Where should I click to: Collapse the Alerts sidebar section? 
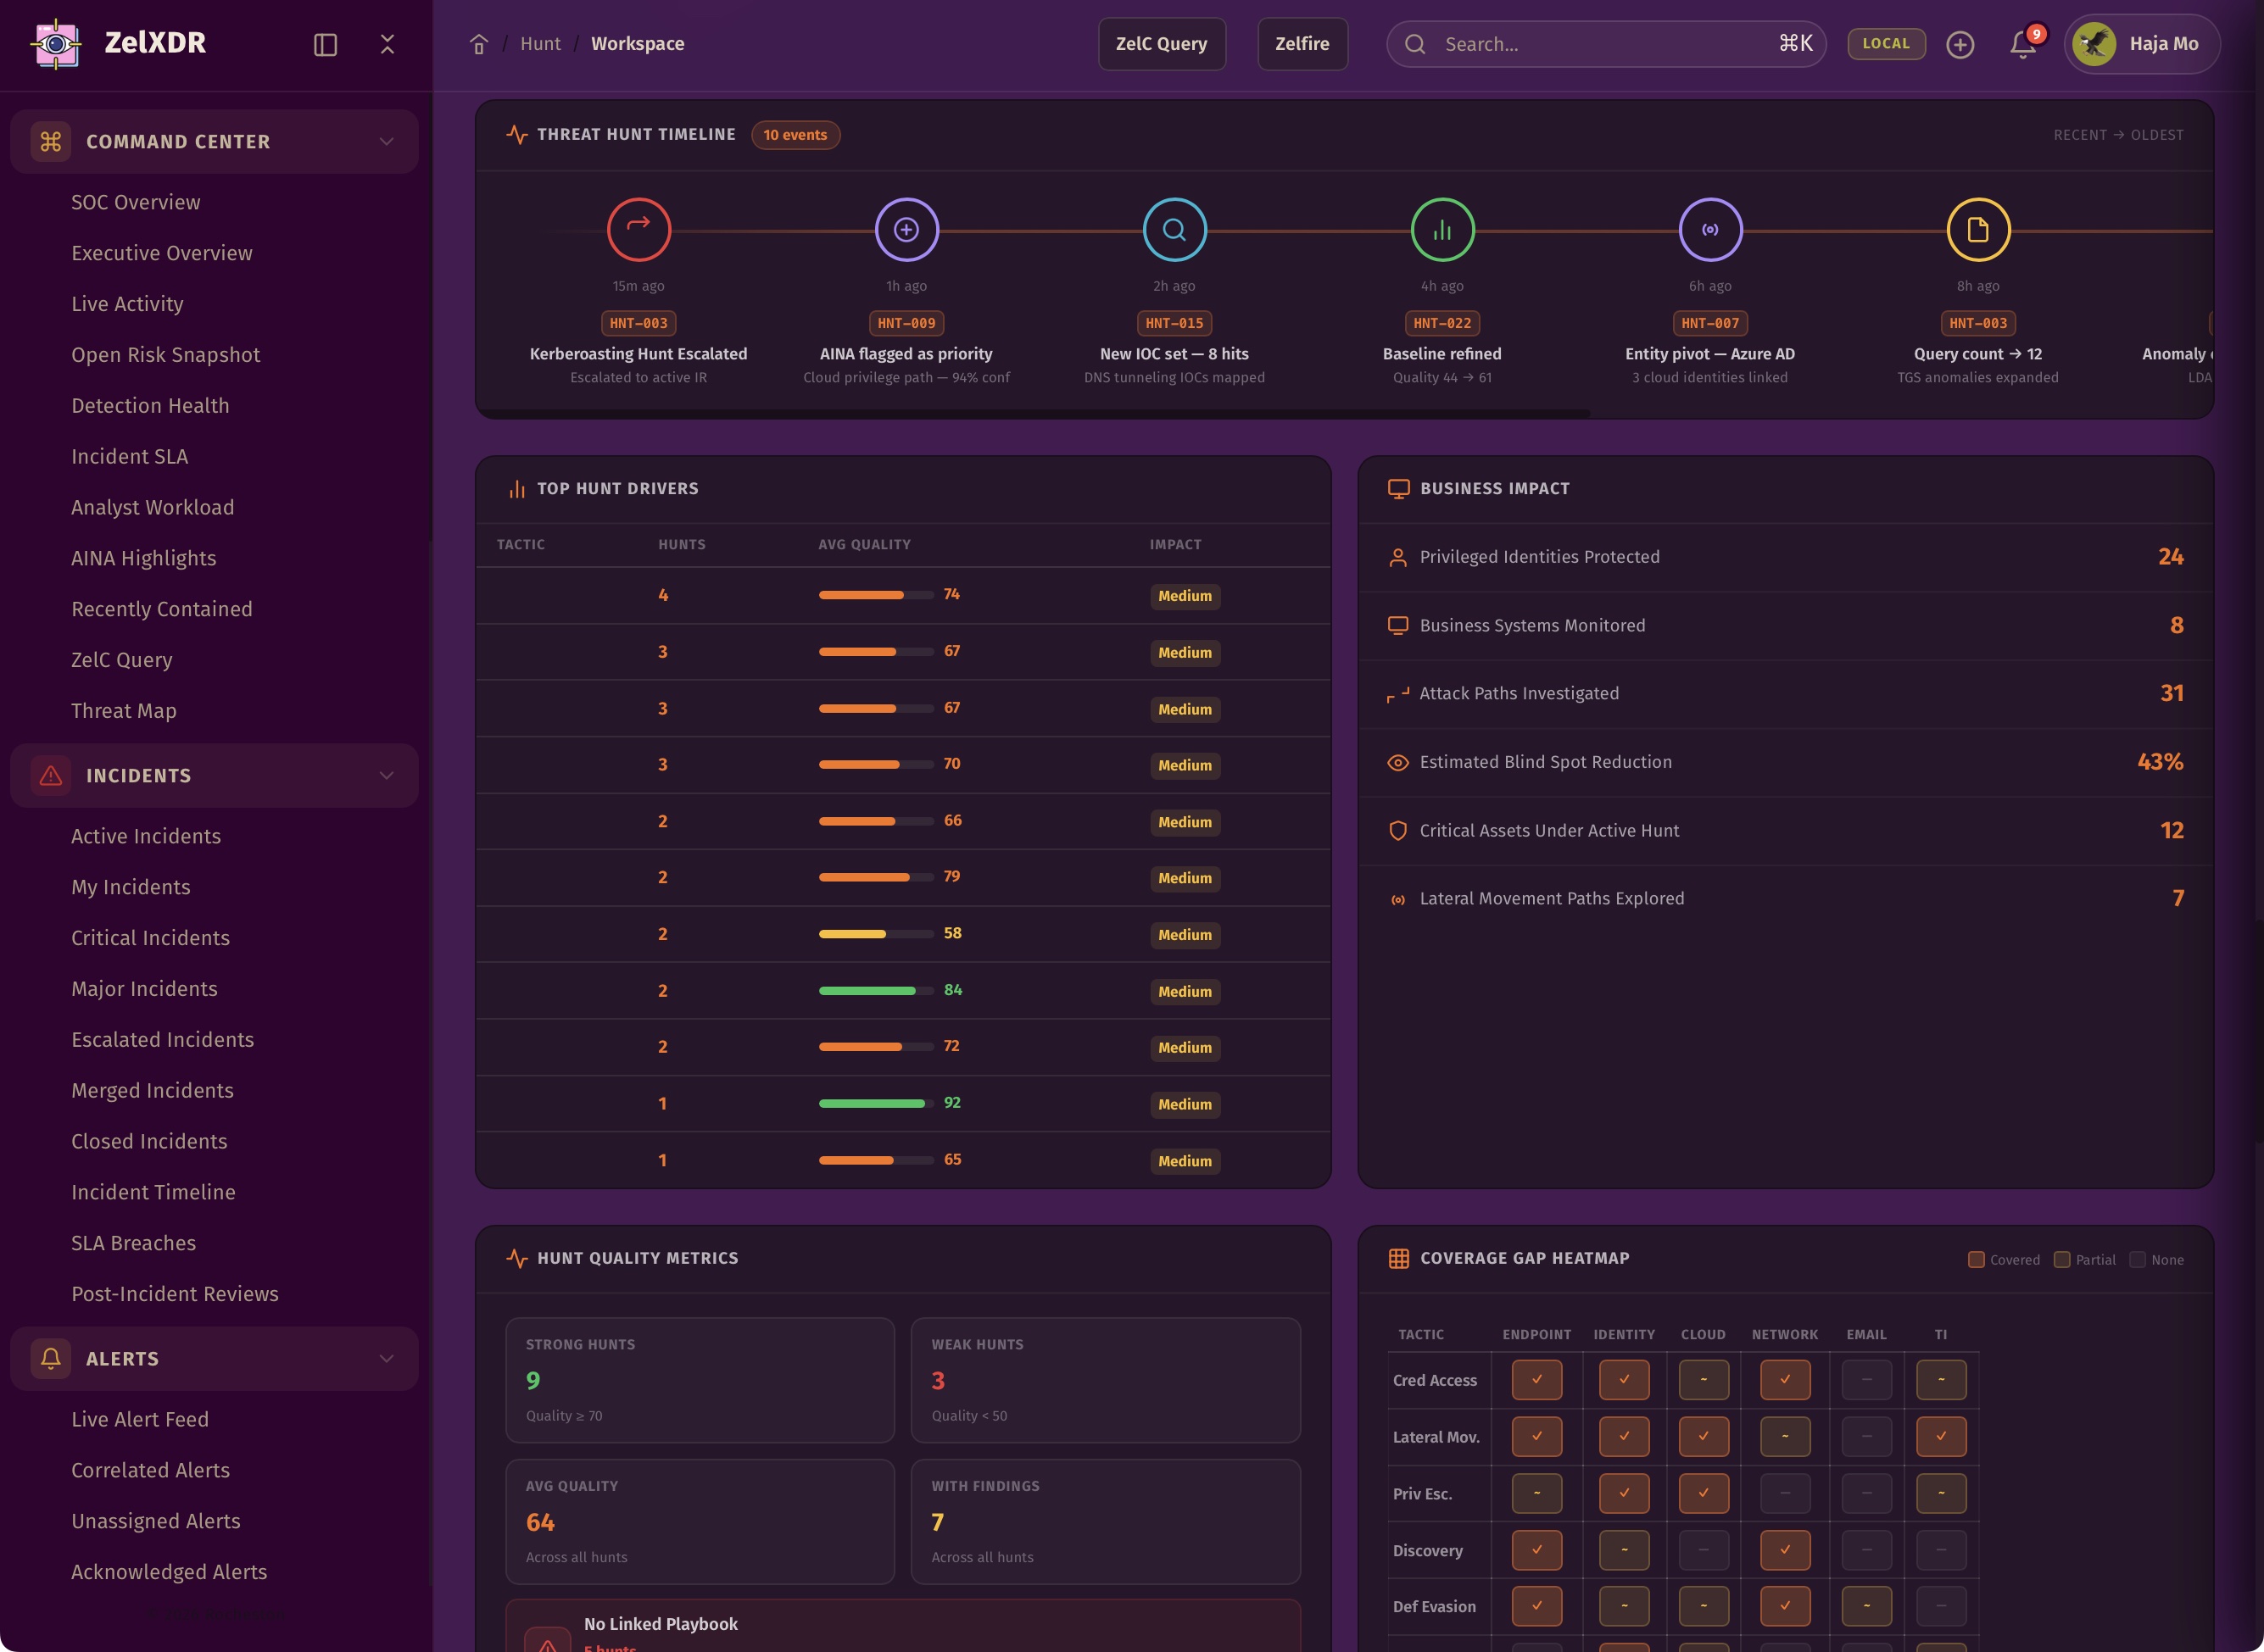pos(386,1358)
